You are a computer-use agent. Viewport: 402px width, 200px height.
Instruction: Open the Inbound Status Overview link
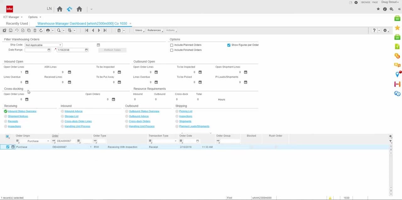click(x=22, y=111)
